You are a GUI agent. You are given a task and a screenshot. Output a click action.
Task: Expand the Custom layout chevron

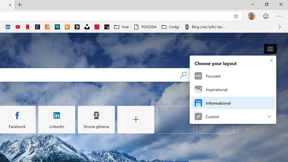pos(269,117)
